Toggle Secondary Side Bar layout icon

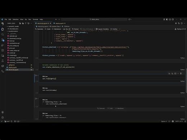173,19
